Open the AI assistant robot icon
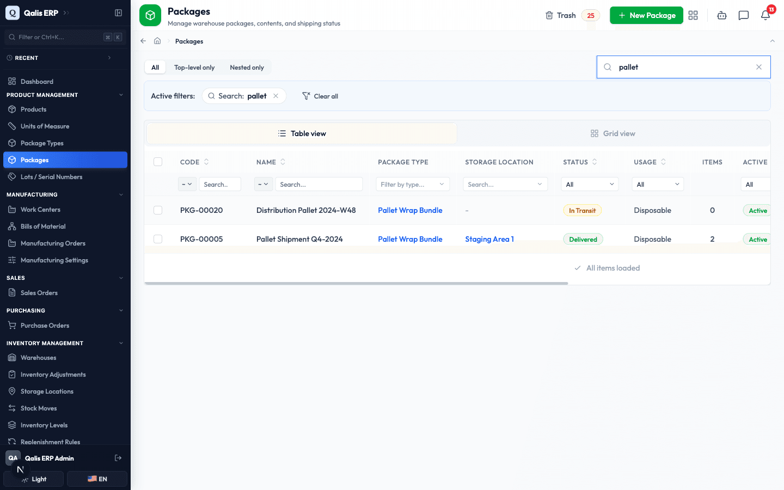784x490 pixels. [722, 15]
